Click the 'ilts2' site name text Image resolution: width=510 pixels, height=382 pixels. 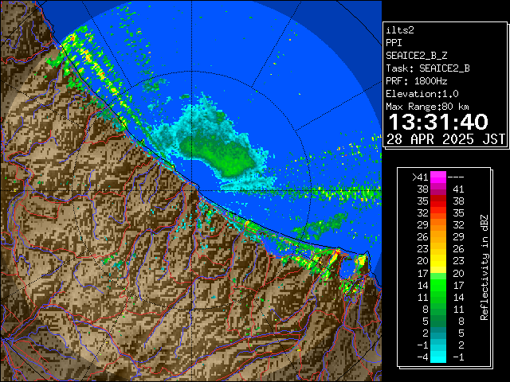400,30
